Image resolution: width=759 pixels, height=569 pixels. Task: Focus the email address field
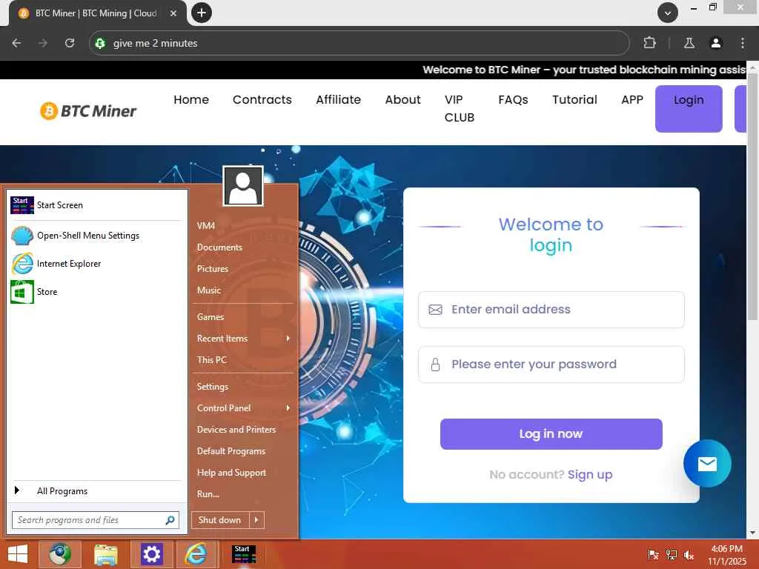tap(551, 310)
